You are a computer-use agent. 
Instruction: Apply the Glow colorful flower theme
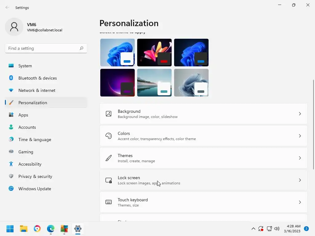154,52
